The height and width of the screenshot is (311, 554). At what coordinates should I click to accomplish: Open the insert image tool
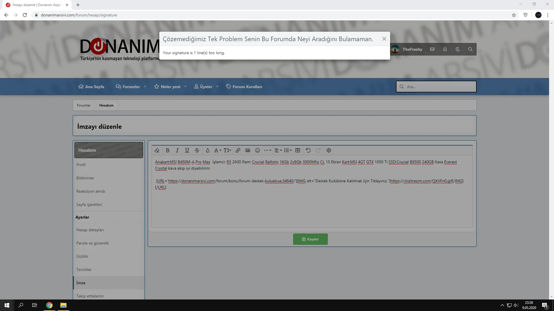[x=248, y=150]
